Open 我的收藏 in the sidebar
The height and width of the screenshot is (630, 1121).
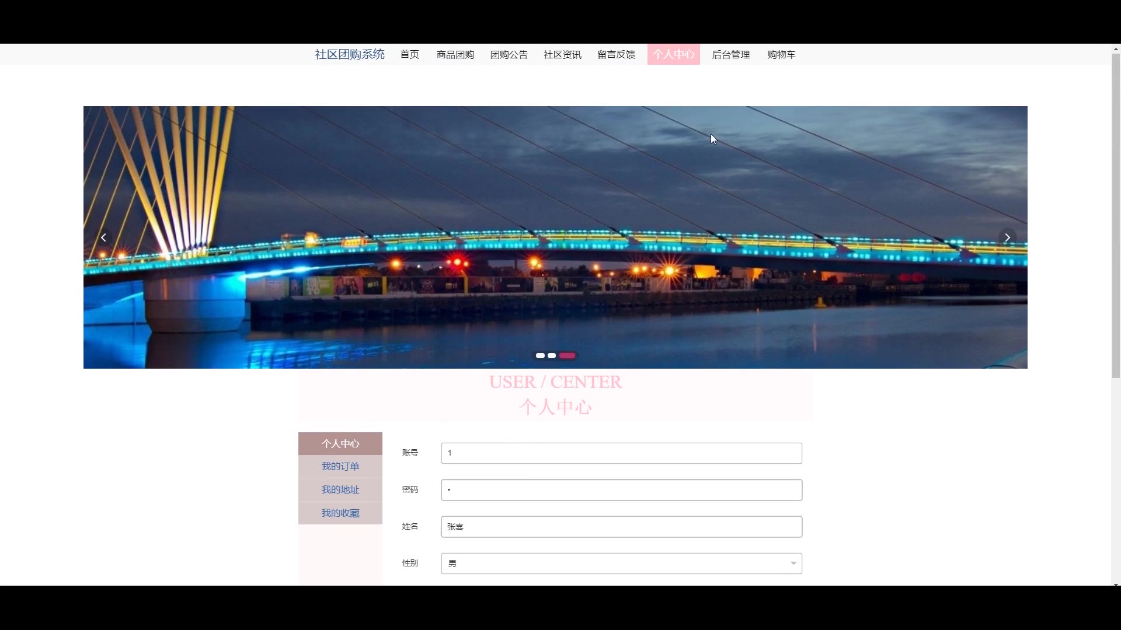tap(340, 513)
